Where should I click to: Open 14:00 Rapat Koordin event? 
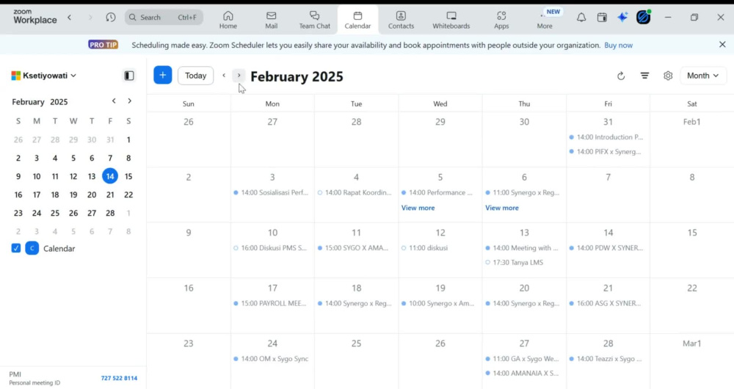point(355,192)
